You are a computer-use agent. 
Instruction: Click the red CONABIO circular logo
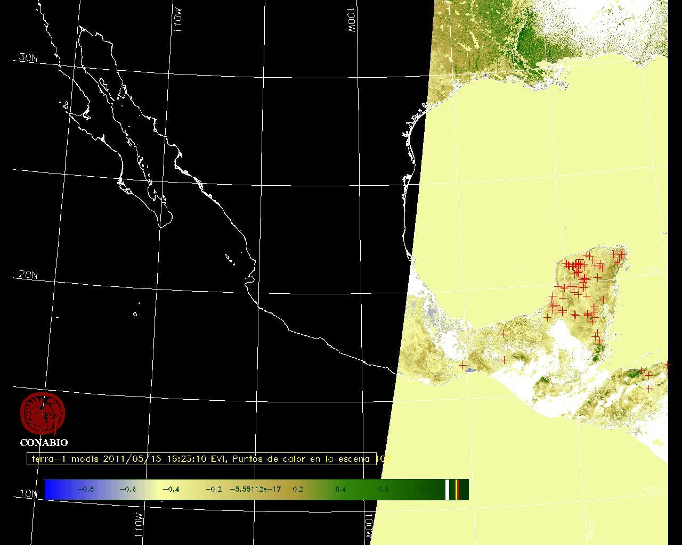(43, 414)
